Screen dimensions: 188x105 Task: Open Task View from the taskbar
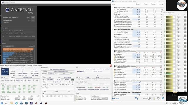[x=6, y=103]
